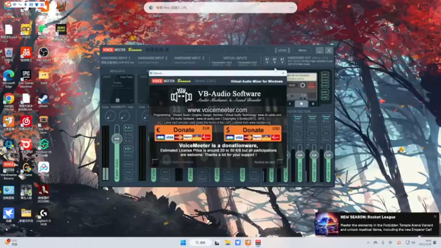Screen dimensions: 441x248
Task: Open Logitech G HUB desktop icon
Action: 44,217
